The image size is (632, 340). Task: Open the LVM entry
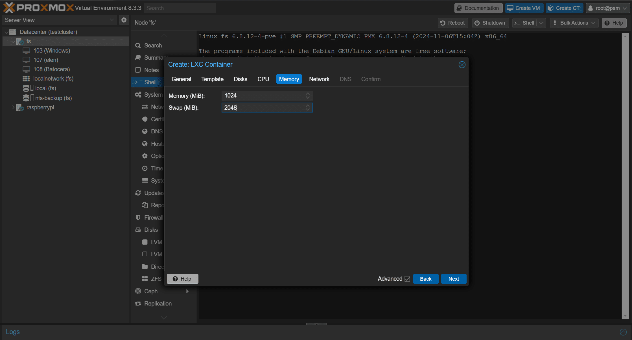[x=152, y=242]
